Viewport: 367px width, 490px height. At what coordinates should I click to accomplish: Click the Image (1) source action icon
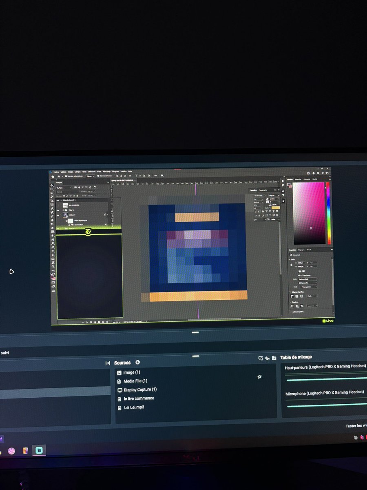[x=259, y=377]
